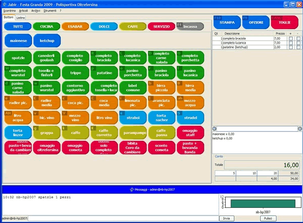Viewport: 303px width, 223px height.
Task: Click the blue STAMPA print button
Action: point(227,23)
